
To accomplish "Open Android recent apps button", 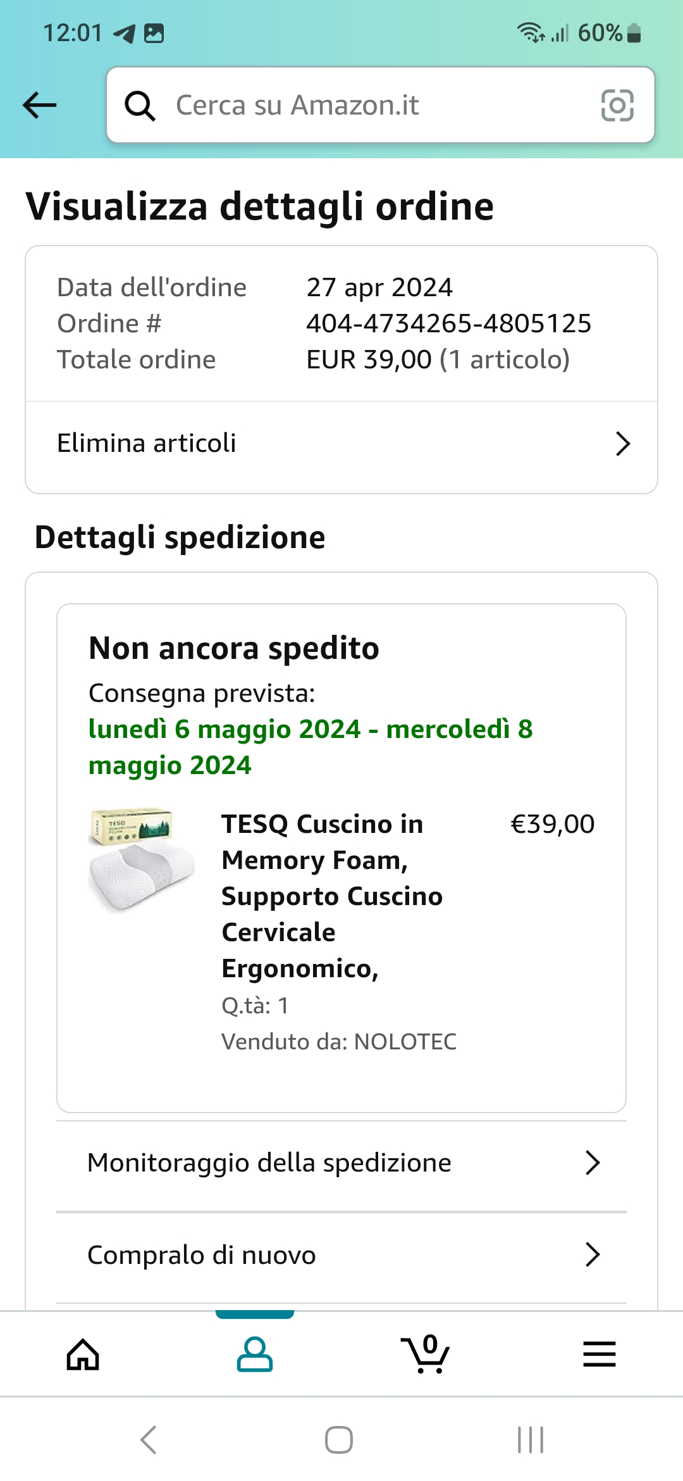I will (x=530, y=1440).
